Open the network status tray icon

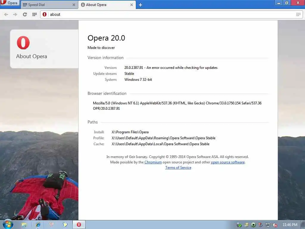coord(267,225)
